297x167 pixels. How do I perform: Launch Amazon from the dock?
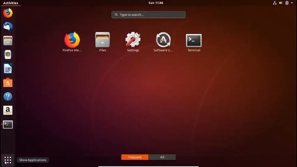(8, 110)
